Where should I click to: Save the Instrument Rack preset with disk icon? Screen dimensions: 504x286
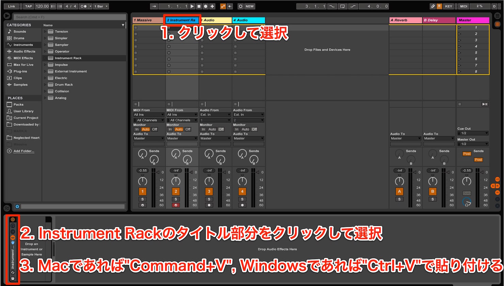coord(13,279)
